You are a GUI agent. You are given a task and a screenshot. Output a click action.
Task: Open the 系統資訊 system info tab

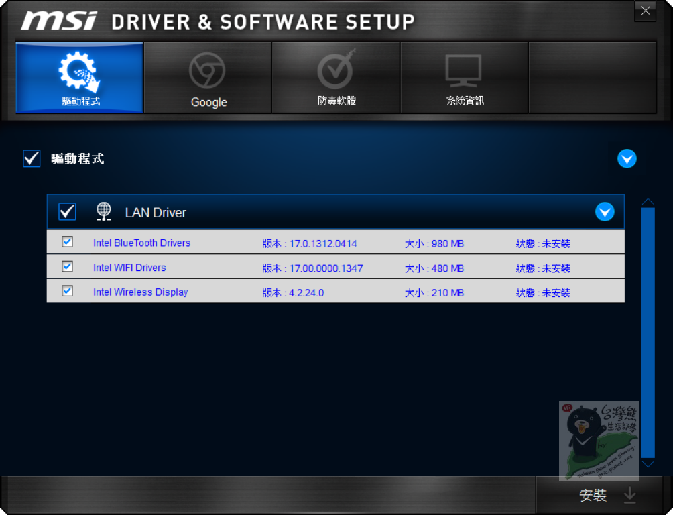click(x=465, y=78)
